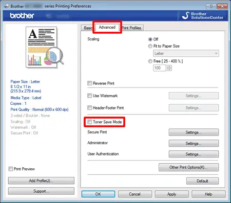The height and width of the screenshot is (203, 231).
Task: Click the printer icon in the title bar
Action: pos(6,6)
